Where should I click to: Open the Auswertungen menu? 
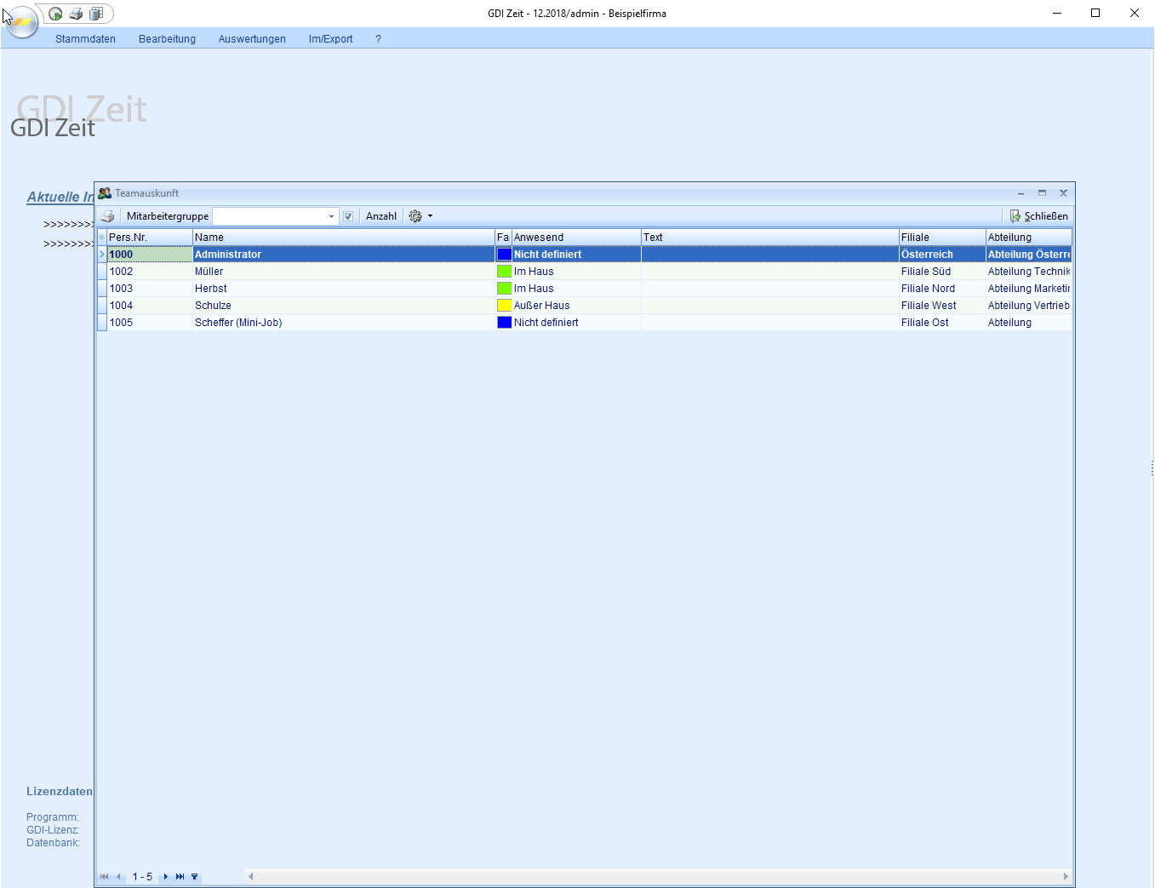252,39
